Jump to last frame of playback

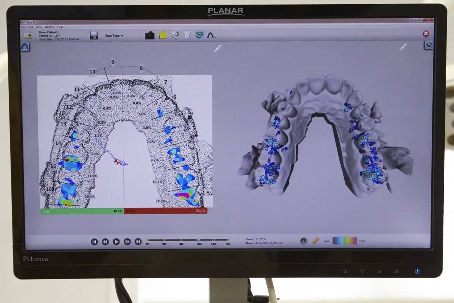click(x=138, y=242)
